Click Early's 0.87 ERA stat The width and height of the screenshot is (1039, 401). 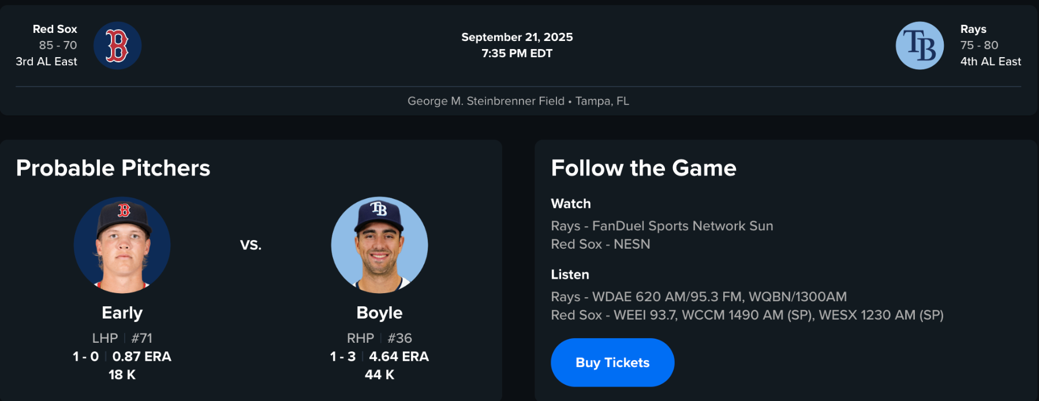tap(142, 357)
